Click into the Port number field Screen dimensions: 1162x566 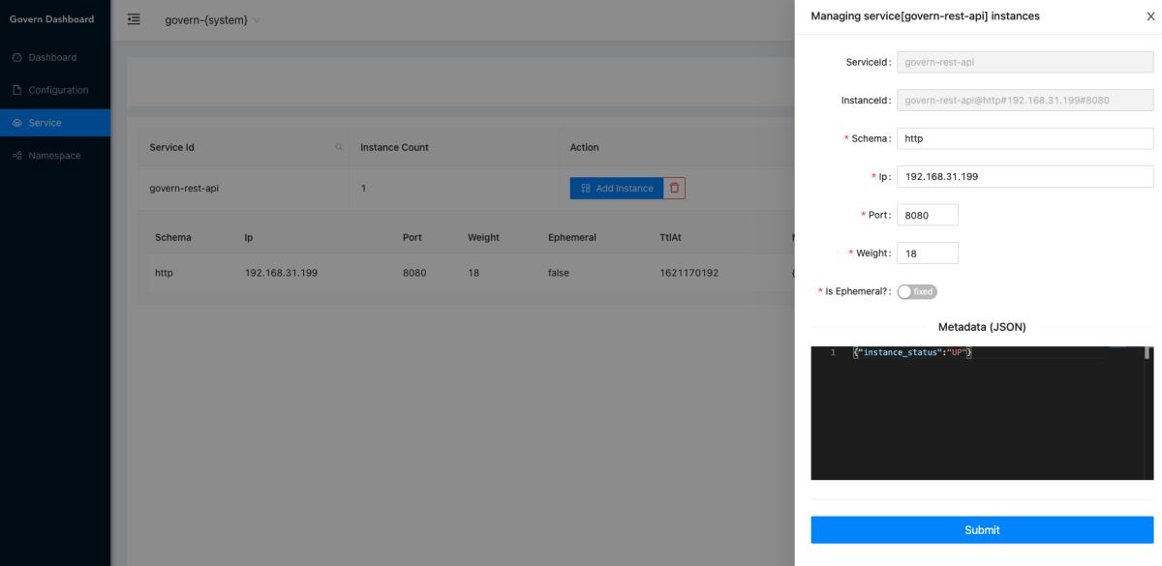927,215
